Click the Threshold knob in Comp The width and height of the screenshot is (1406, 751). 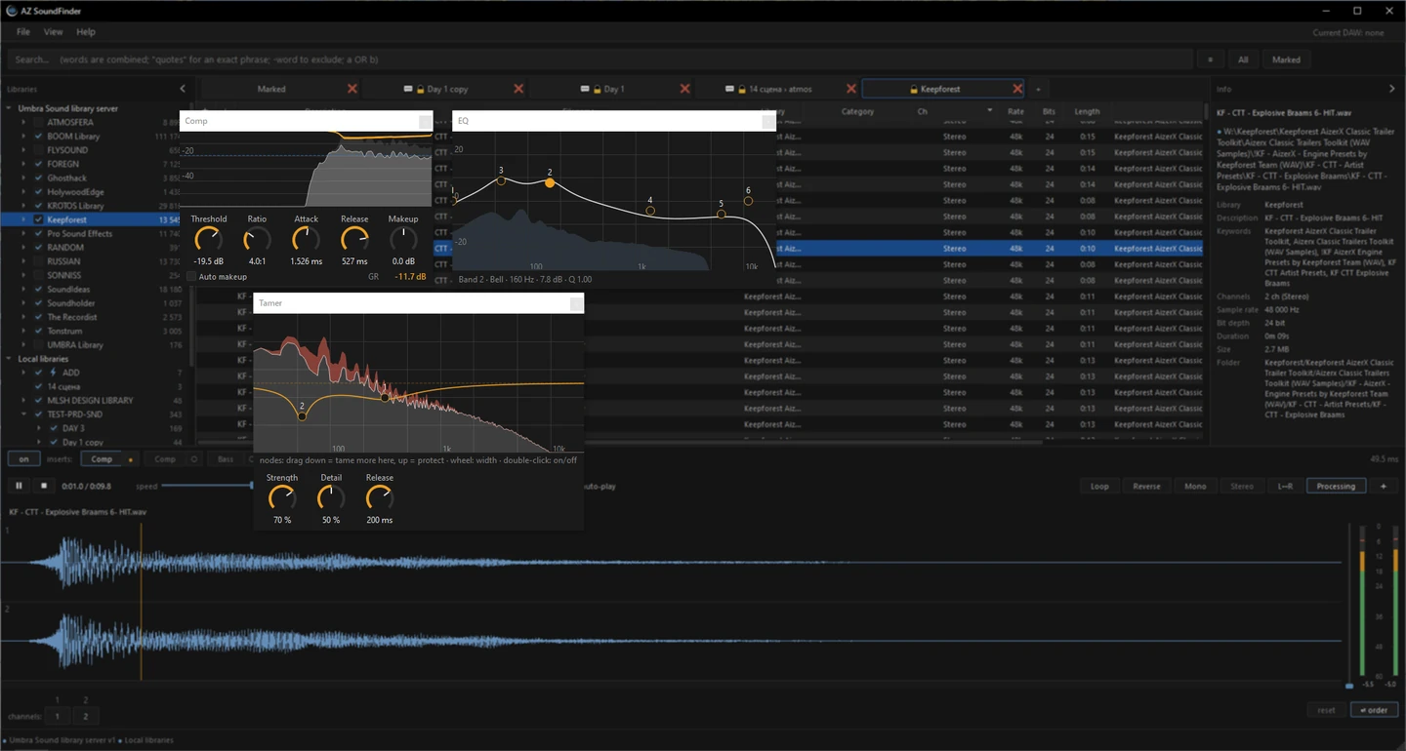click(208, 240)
